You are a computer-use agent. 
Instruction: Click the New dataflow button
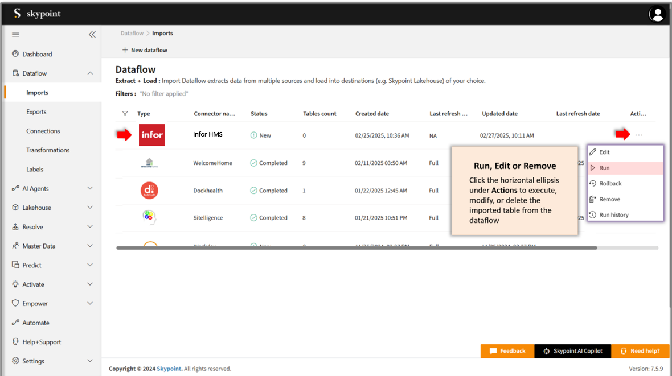point(145,50)
